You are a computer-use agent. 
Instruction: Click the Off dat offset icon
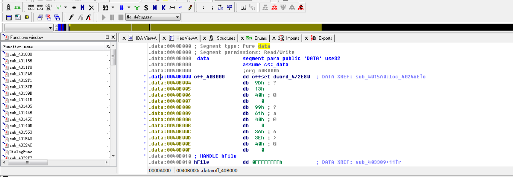click(x=105, y=7)
